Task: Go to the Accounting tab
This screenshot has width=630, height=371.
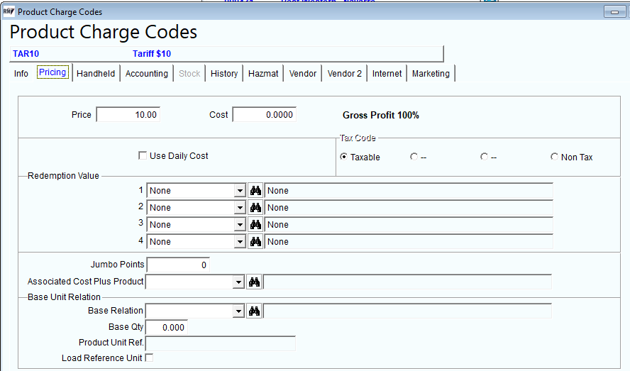Action: tap(147, 74)
